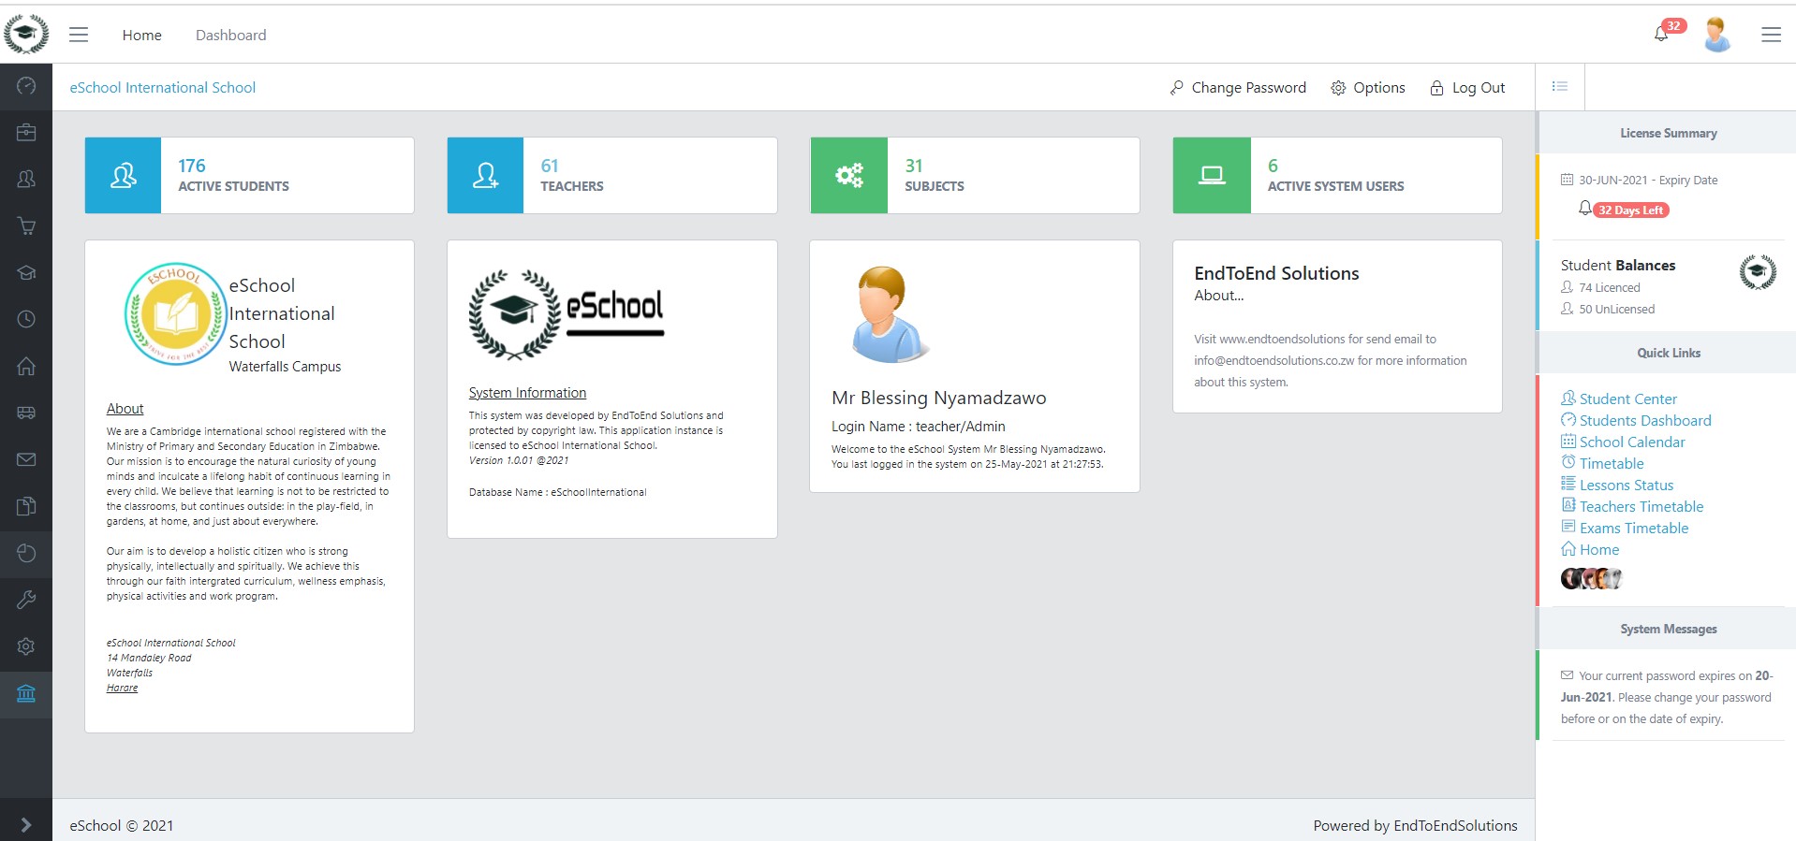
Task: Click the eSchool International School breadcrumb title
Action: tap(162, 87)
